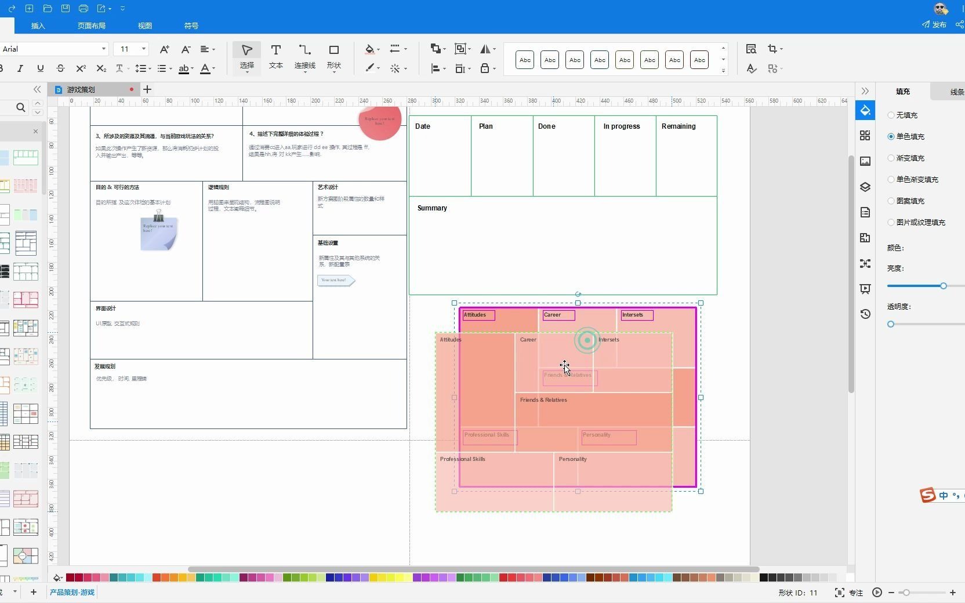Open the image panel in right sidebar
The image size is (965, 603).
[x=865, y=161]
